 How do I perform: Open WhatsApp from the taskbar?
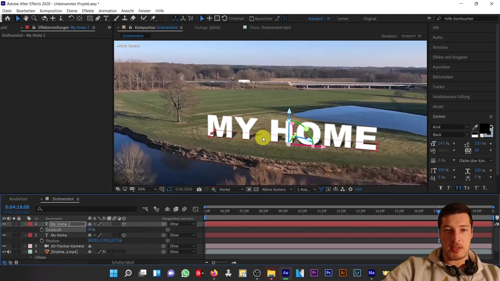185,273
